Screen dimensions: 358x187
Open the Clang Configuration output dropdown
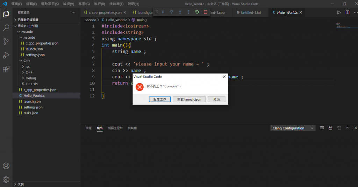(x=293, y=128)
